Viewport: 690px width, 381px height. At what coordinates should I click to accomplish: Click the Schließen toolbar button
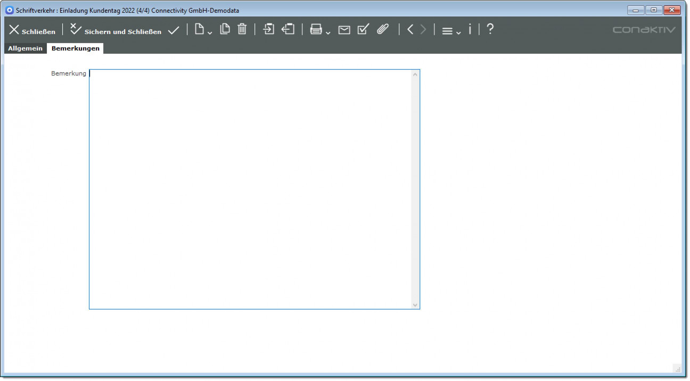(32, 30)
